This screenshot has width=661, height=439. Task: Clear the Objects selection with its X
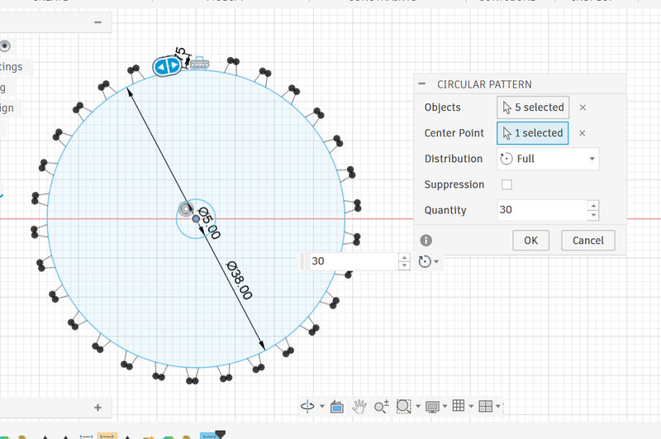(x=583, y=107)
